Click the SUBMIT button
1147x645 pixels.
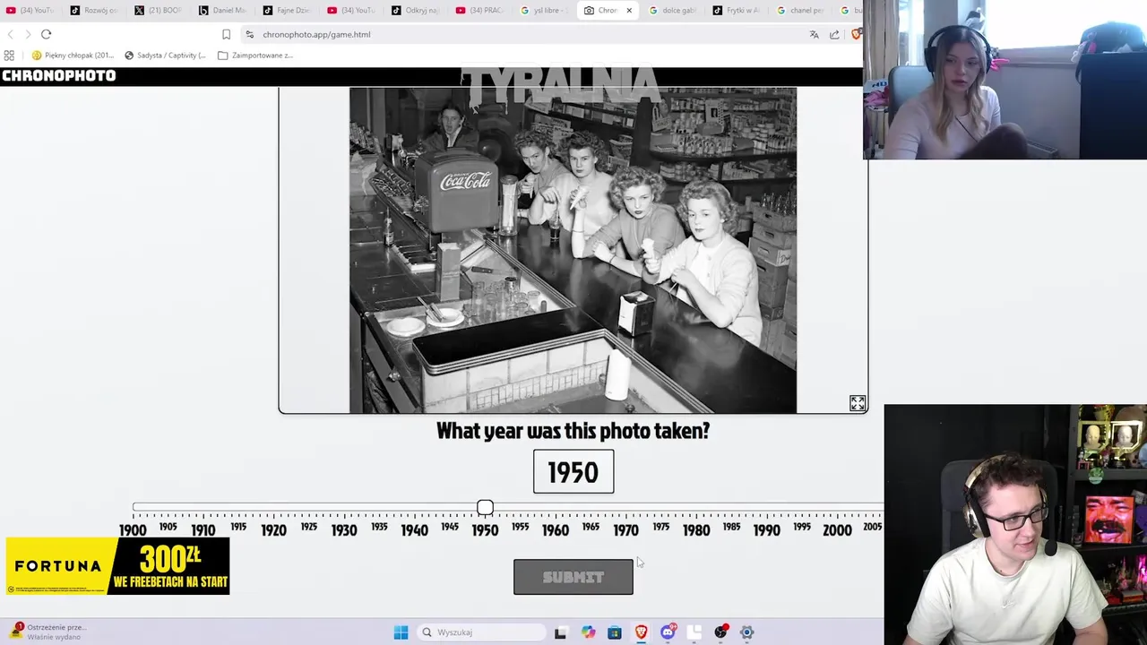pyautogui.click(x=573, y=577)
